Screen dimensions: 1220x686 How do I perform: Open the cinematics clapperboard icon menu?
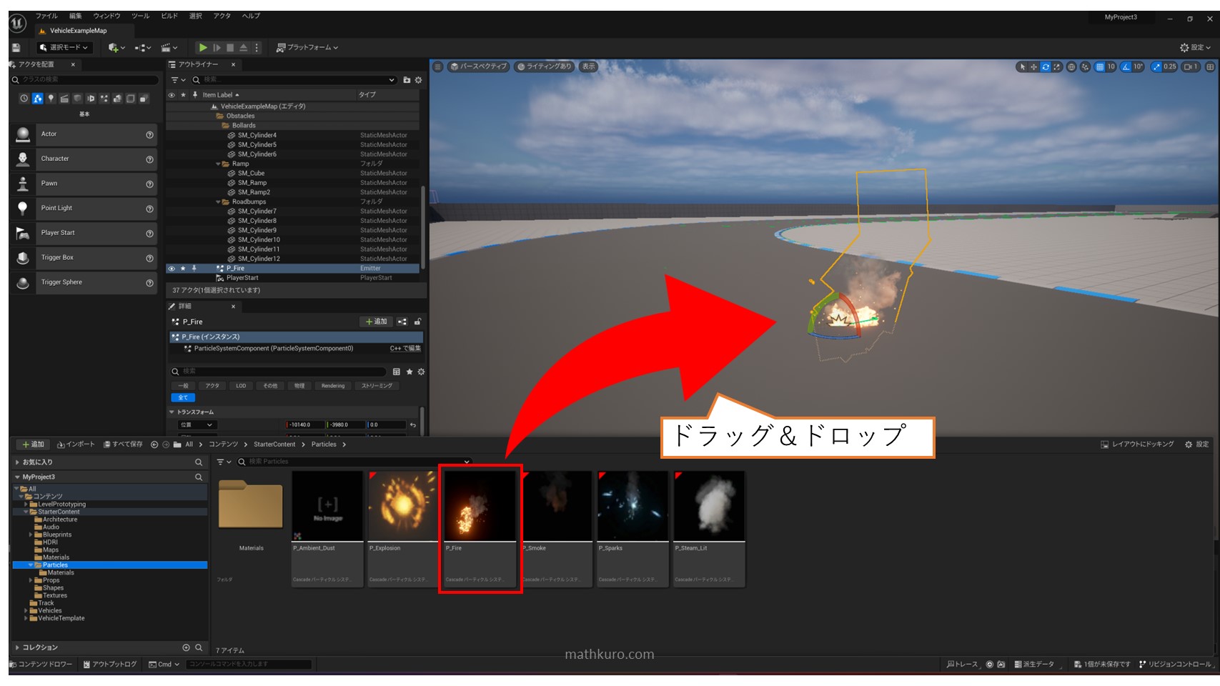pos(169,47)
